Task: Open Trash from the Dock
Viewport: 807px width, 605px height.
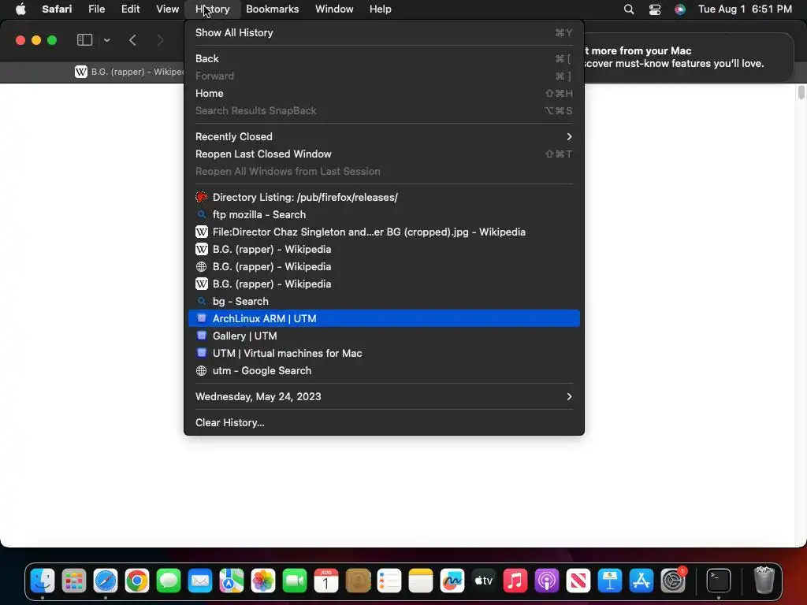Action: tap(764, 581)
